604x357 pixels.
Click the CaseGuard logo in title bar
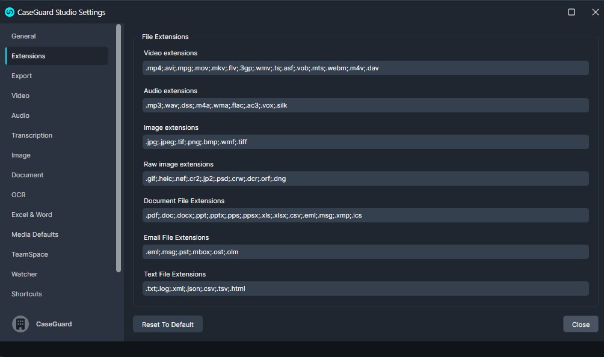[x=10, y=12]
